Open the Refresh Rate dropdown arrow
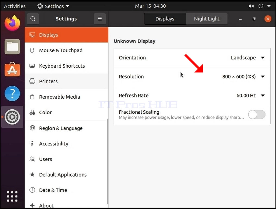 (263, 96)
